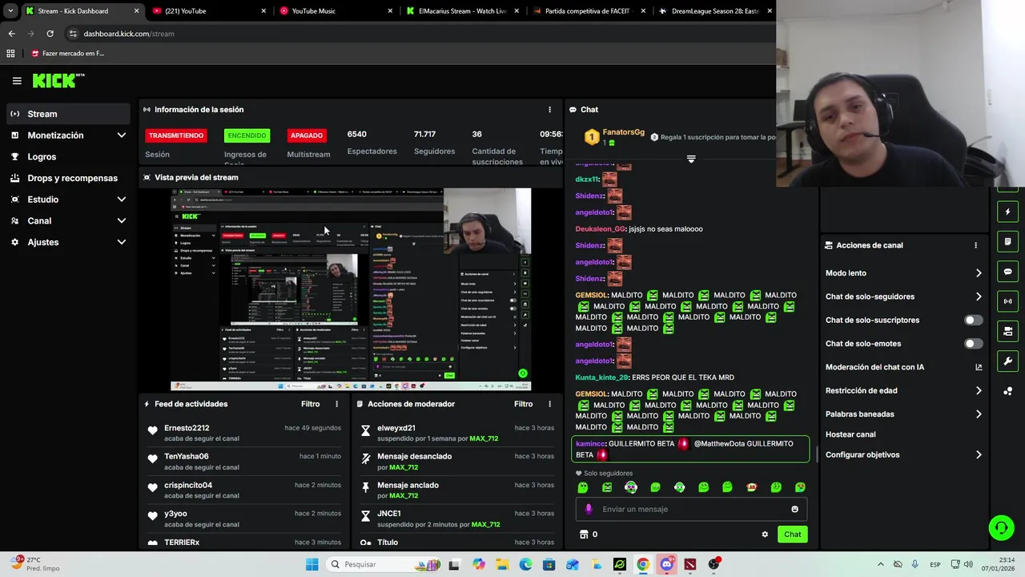Viewport: 1025px width, 577px height.
Task: Open Filtro in Acciones de moderador
Action: click(523, 404)
